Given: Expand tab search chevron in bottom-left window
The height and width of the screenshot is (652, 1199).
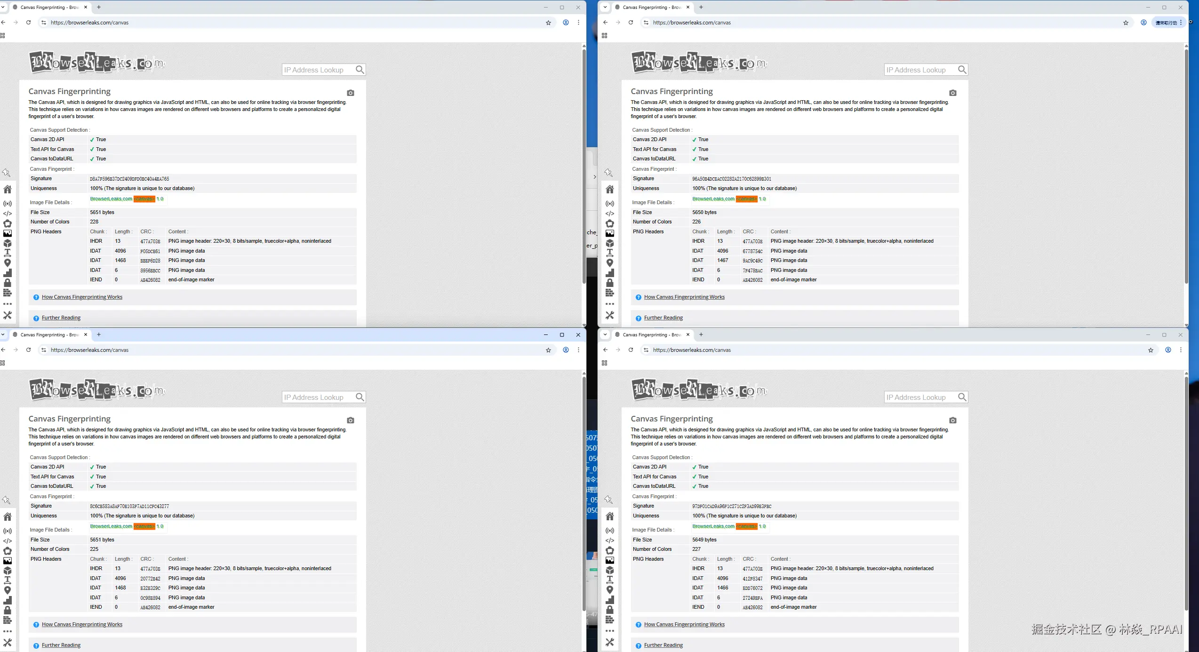Looking at the screenshot, I should click(x=3, y=334).
